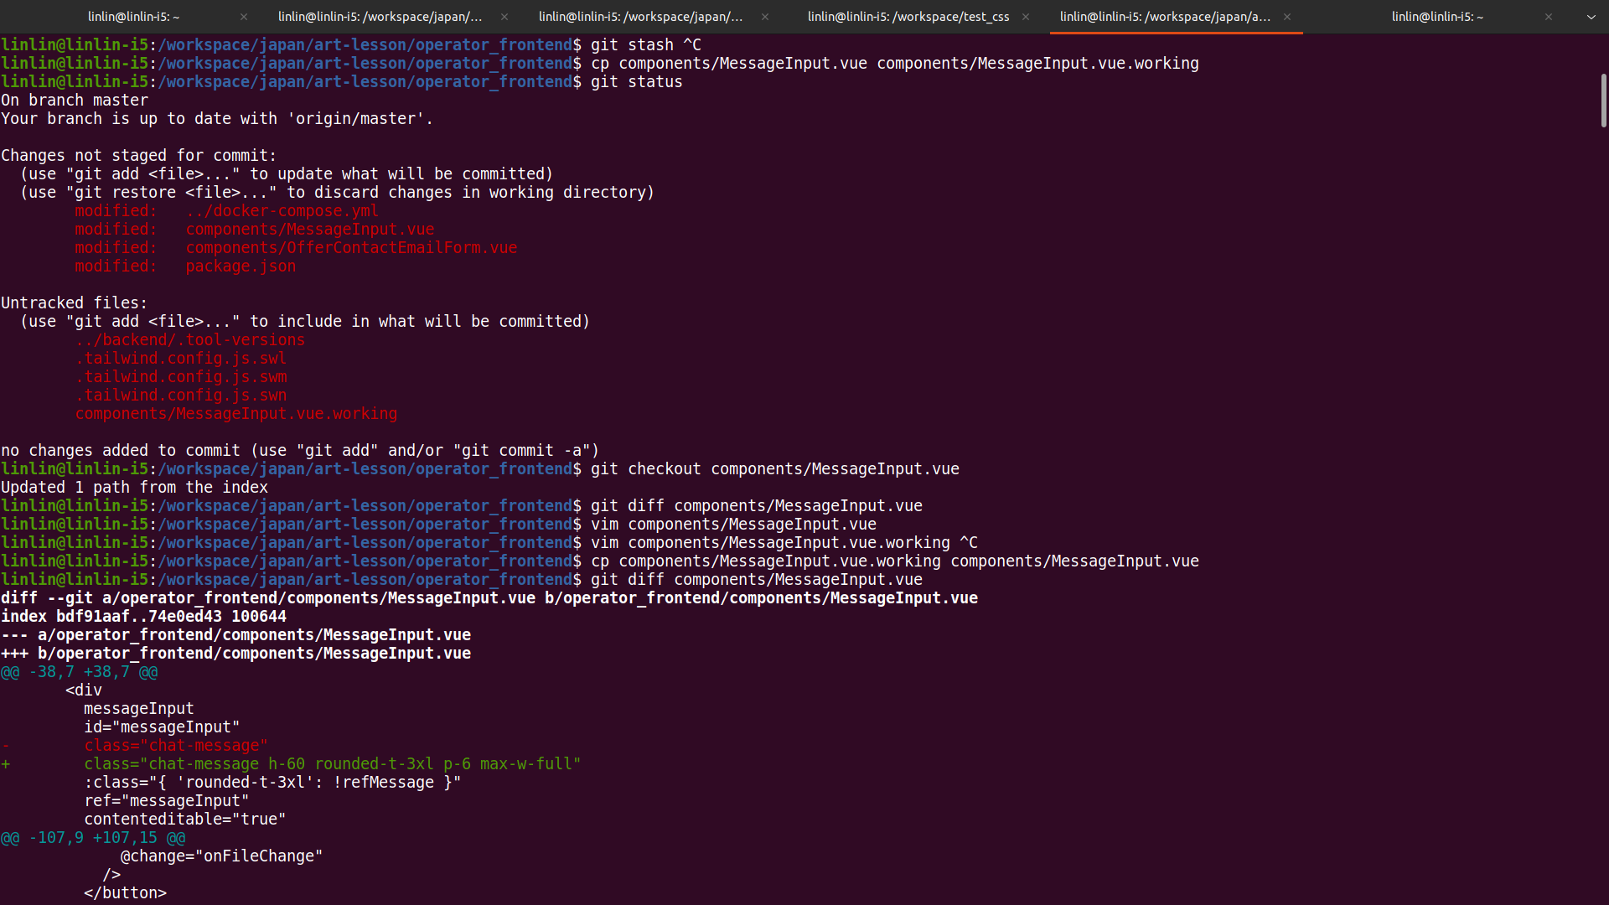This screenshot has width=1609, height=905.
Task: Switch to the workspace/test_css tab
Action: [x=908, y=17]
